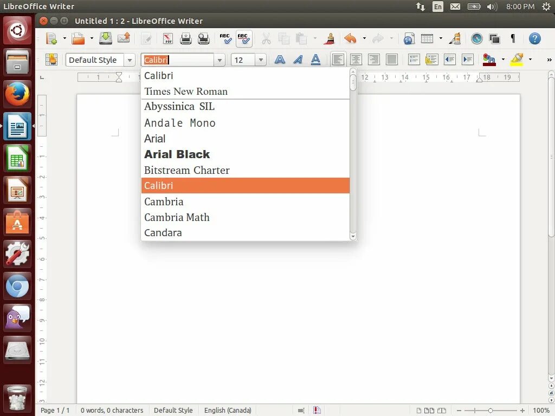555x416 pixels.
Task: Choose Arial Black font
Action: (246, 154)
